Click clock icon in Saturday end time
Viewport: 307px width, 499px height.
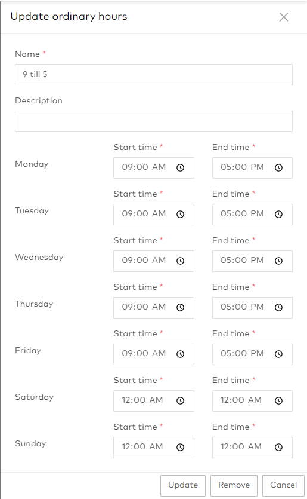(279, 400)
